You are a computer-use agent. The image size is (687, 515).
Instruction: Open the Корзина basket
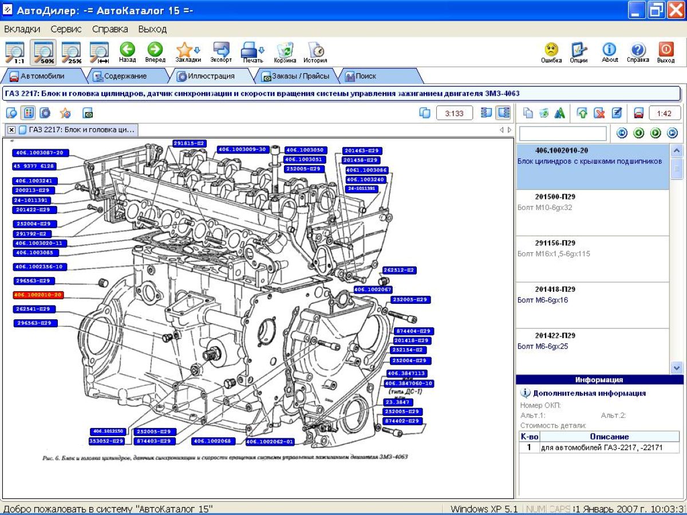tap(285, 52)
